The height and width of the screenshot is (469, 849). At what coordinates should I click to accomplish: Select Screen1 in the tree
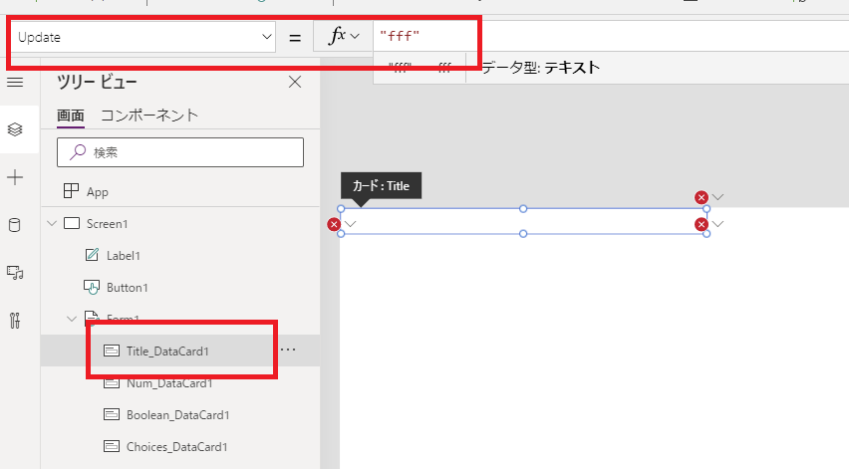tap(108, 224)
